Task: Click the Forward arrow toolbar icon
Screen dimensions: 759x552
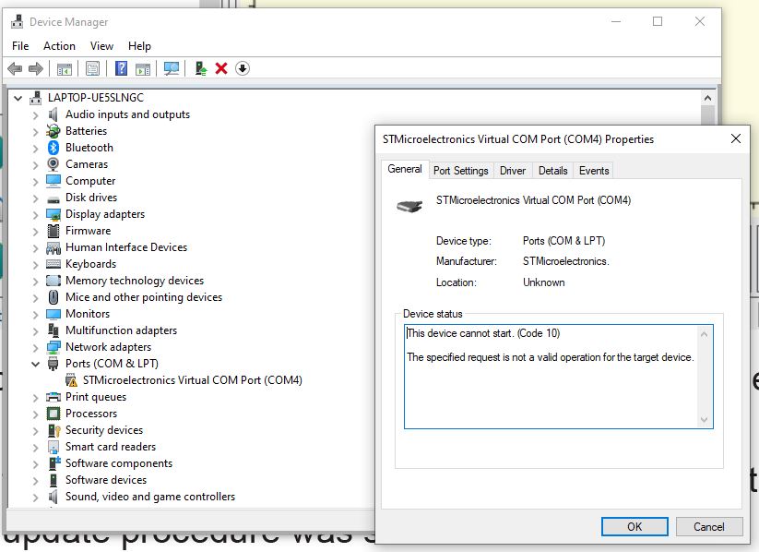Action: (x=36, y=68)
